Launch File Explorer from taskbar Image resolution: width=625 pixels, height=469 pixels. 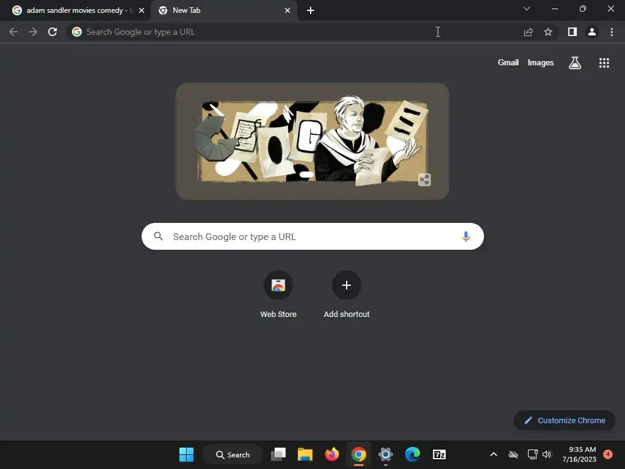click(x=305, y=454)
